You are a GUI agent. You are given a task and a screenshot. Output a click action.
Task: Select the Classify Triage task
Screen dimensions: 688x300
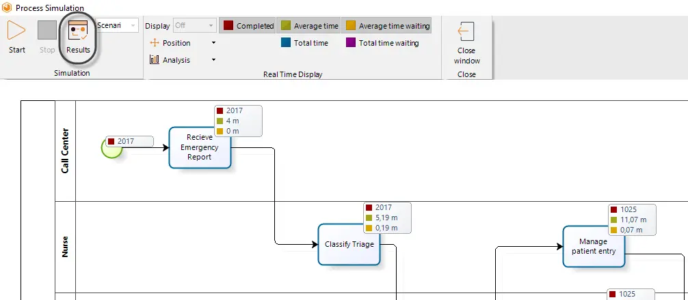349,244
